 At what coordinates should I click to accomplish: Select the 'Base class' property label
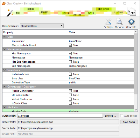[17, 78]
